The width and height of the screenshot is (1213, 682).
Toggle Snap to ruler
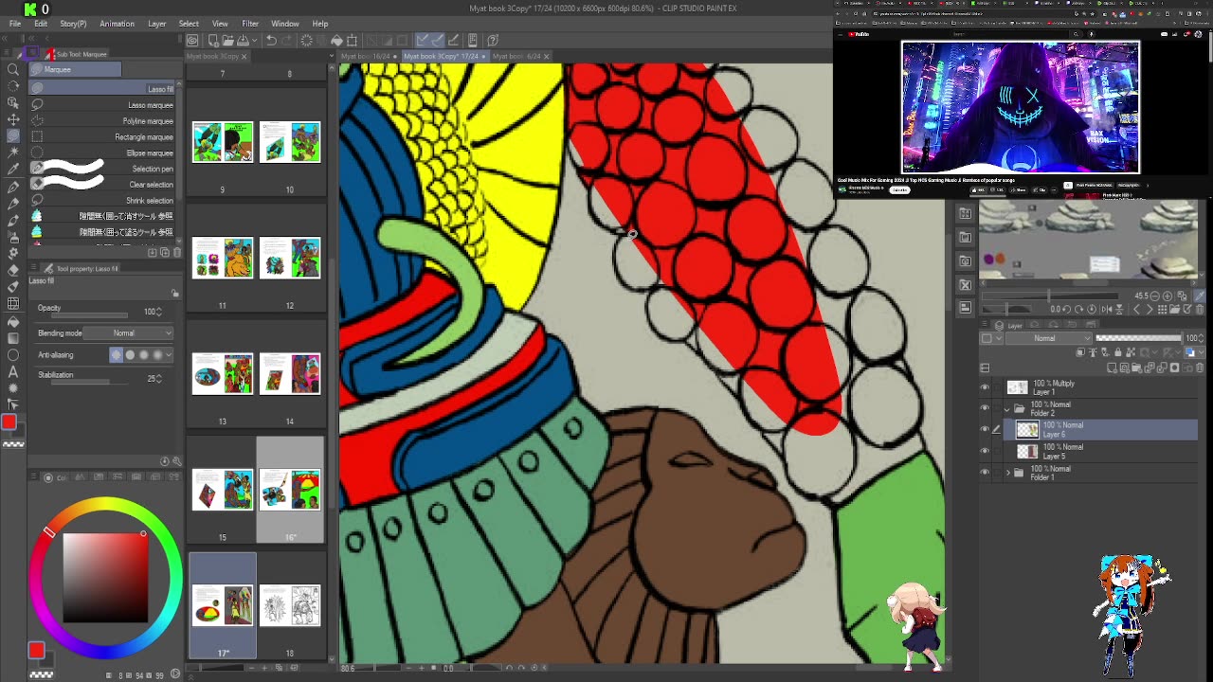[x=423, y=40]
